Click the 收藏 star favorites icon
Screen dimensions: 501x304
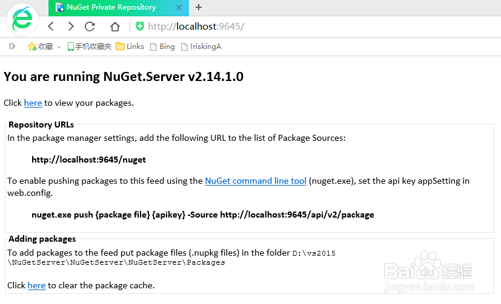pos(32,47)
